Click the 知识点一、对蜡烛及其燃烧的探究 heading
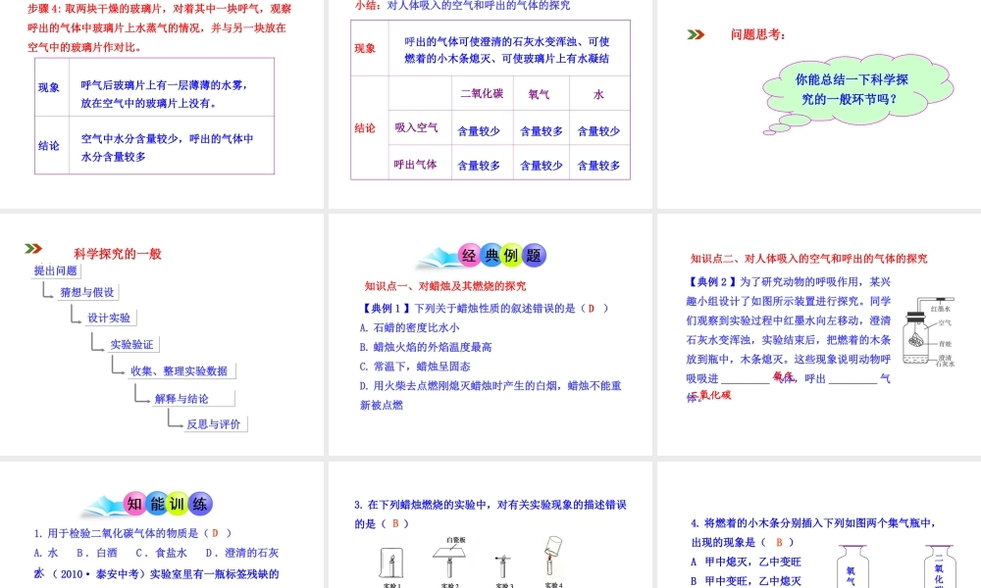981x588 pixels. [445, 286]
